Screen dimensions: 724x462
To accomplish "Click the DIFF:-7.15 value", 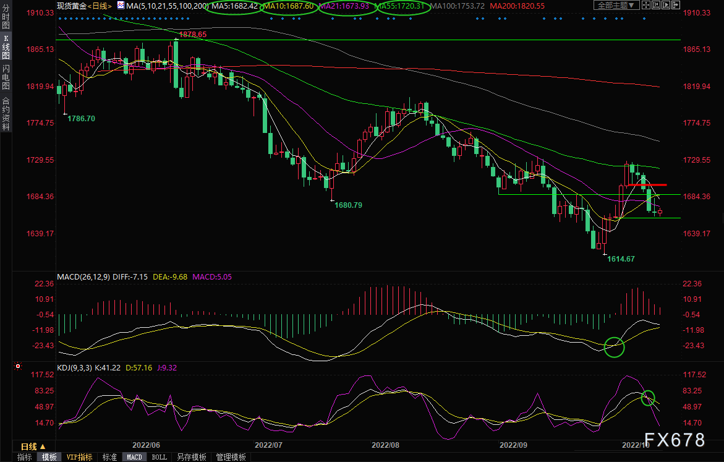I will point(130,276).
